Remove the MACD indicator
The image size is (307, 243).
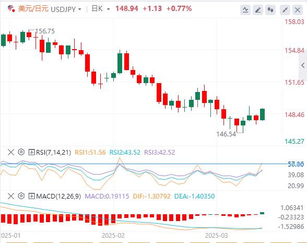11,196
